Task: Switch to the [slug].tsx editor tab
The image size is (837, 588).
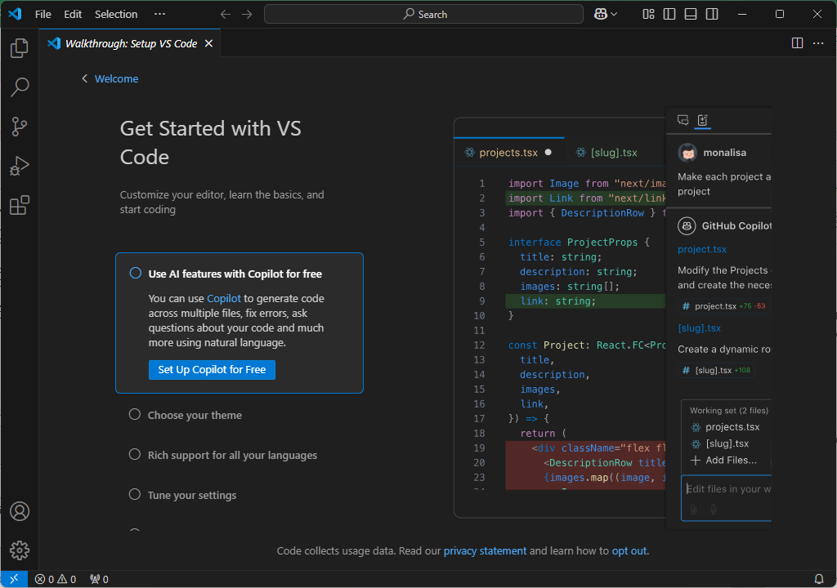Action: pyautogui.click(x=606, y=152)
